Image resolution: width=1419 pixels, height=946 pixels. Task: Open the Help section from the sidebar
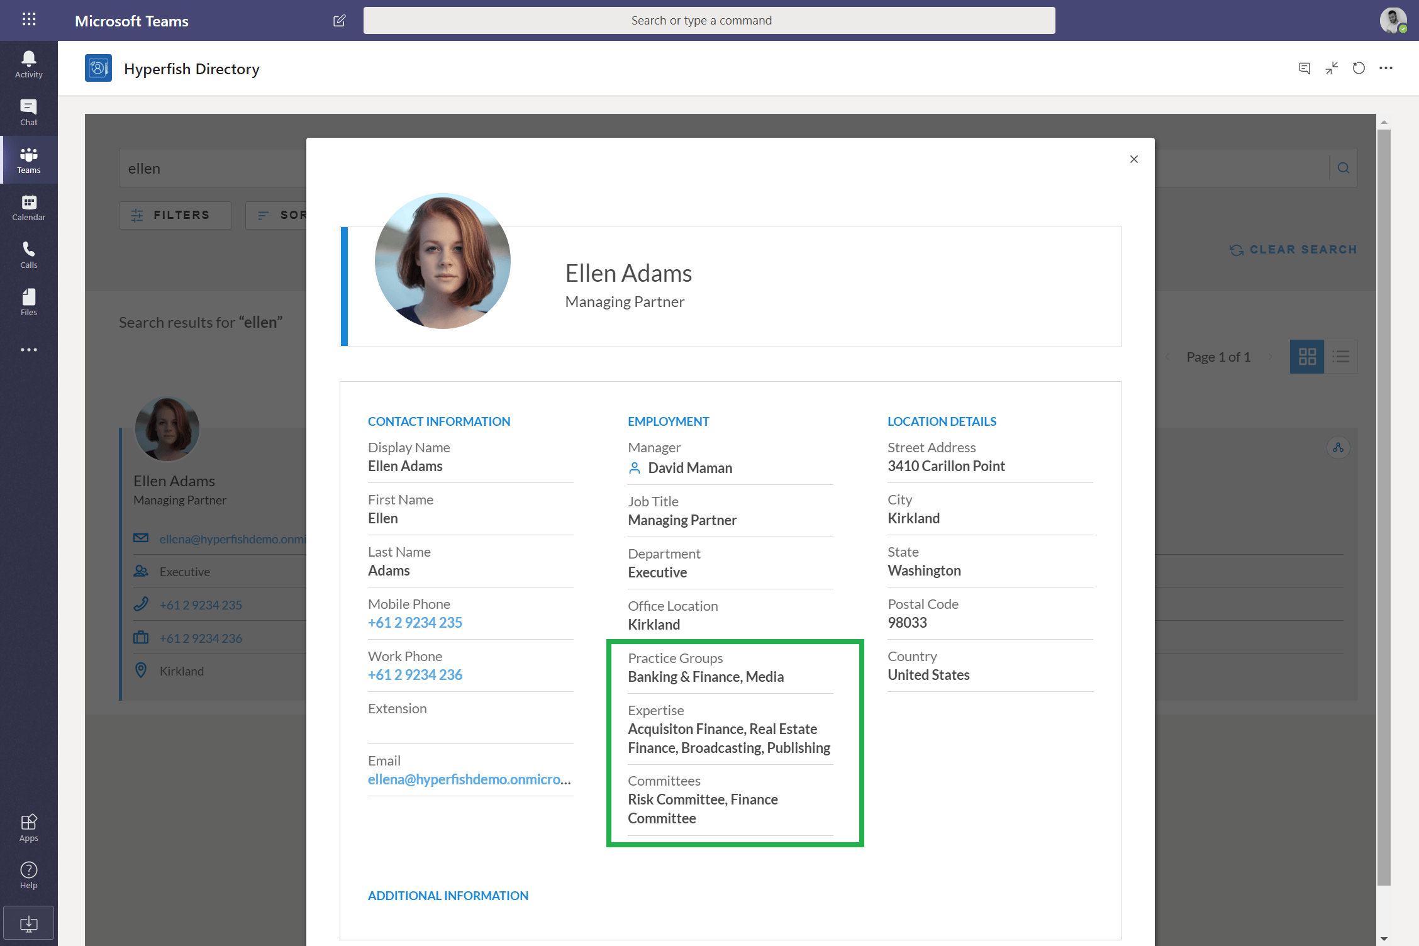pos(28,874)
